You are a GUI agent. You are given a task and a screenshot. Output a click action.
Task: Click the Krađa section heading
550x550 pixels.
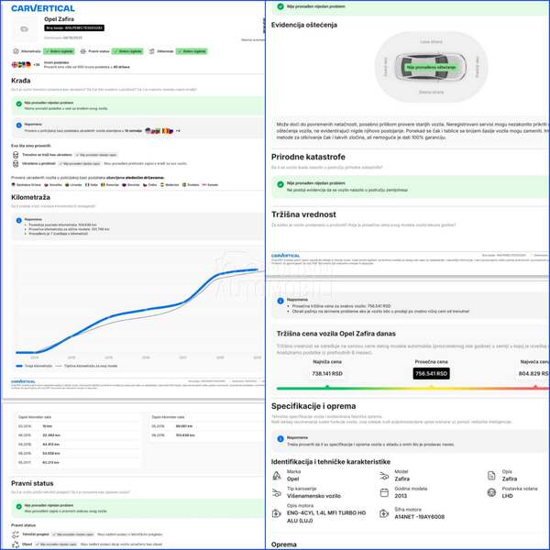coord(21,81)
